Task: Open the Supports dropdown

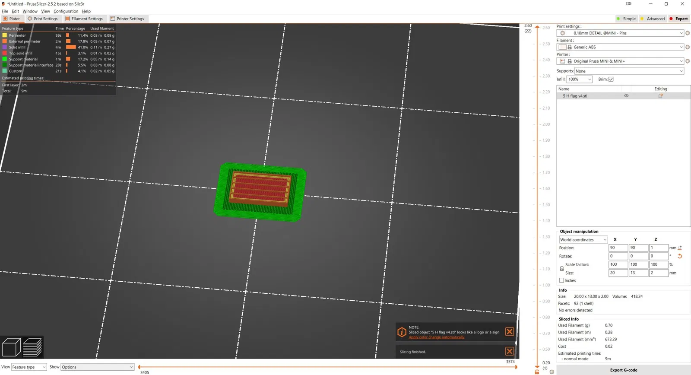Action: 629,71
